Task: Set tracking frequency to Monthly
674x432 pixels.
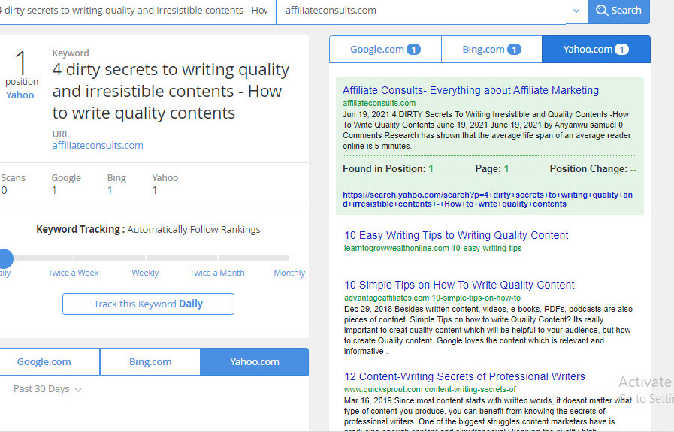Action: tap(289, 273)
